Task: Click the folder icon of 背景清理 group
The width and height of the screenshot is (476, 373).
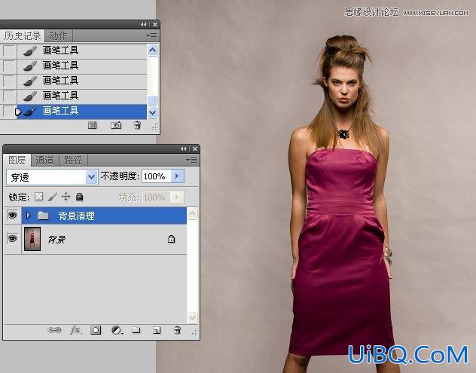Action: tap(43, 216)
